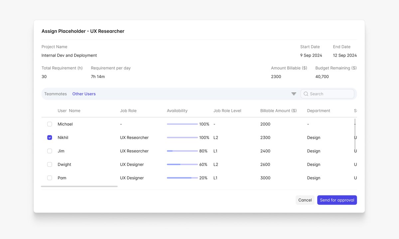Viewport: 399px width, 239px height.
Task: Uncheck the Nikhil row checkbox
Action: coord(50,138)
